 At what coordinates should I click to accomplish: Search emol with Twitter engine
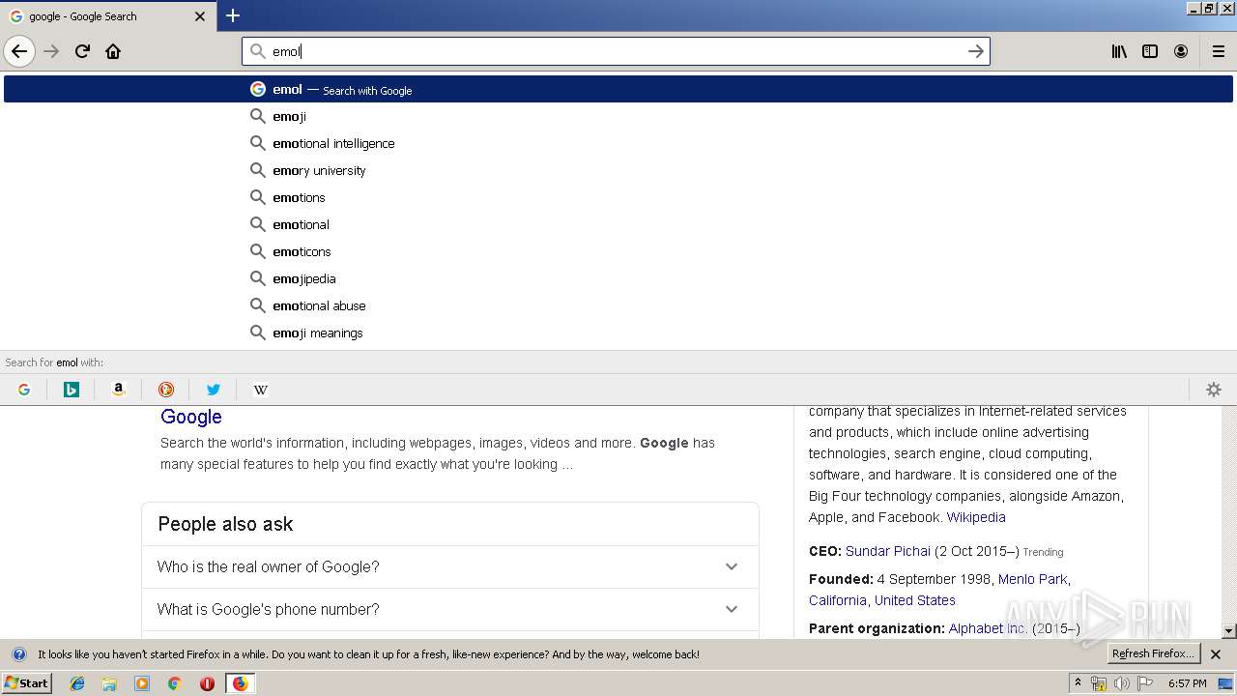tap(214, 390)
